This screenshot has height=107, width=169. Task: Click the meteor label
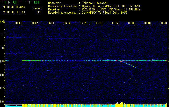click(x=38, y=8)
